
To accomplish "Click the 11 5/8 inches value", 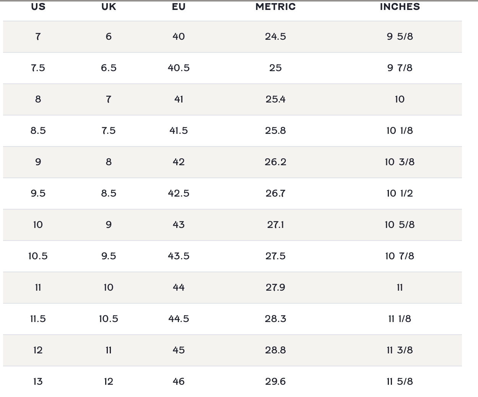I will click(400, 382).
